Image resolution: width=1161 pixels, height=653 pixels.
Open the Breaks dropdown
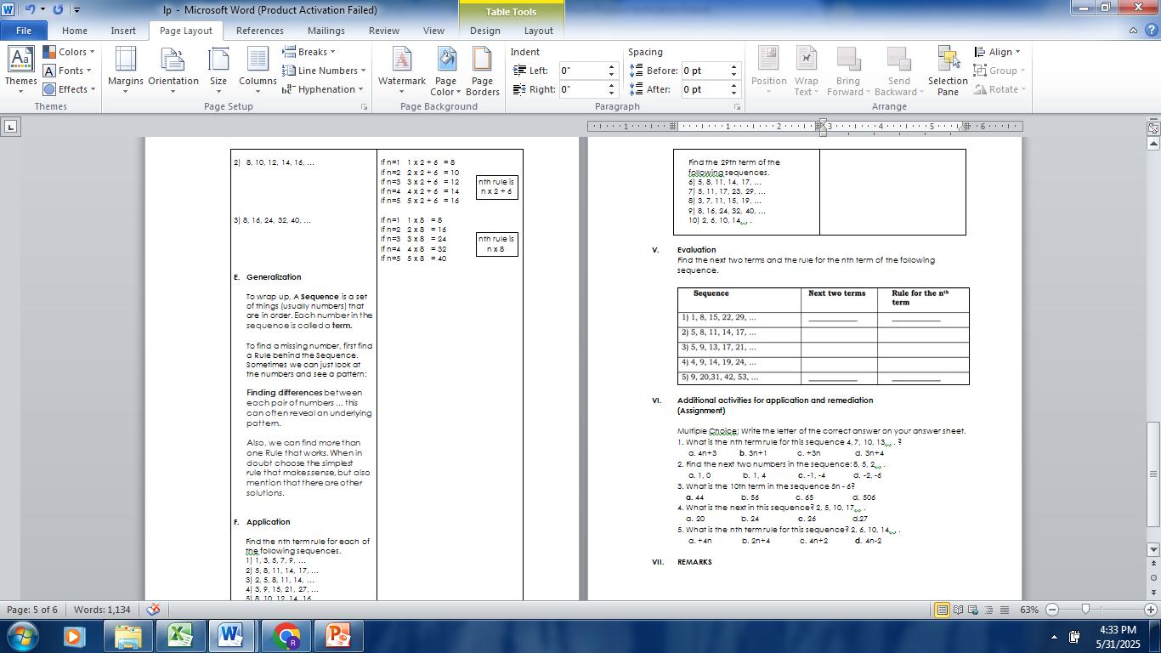pos(309,52)
